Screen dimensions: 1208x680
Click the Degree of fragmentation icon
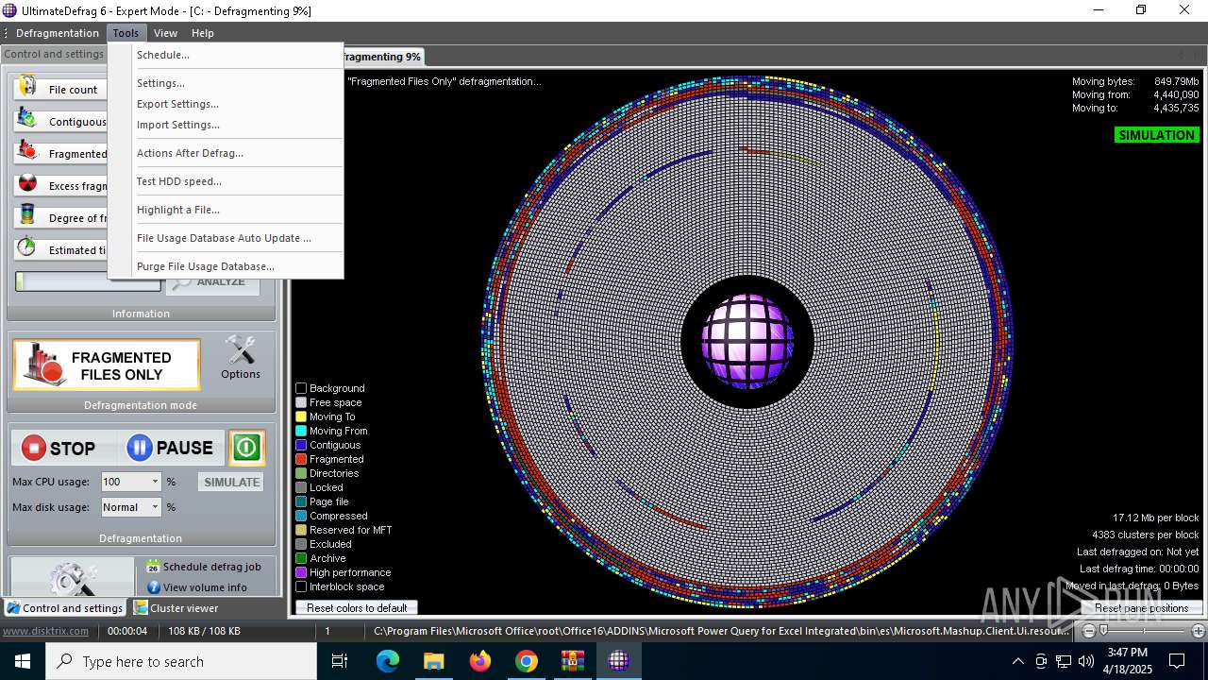(28, 216)
